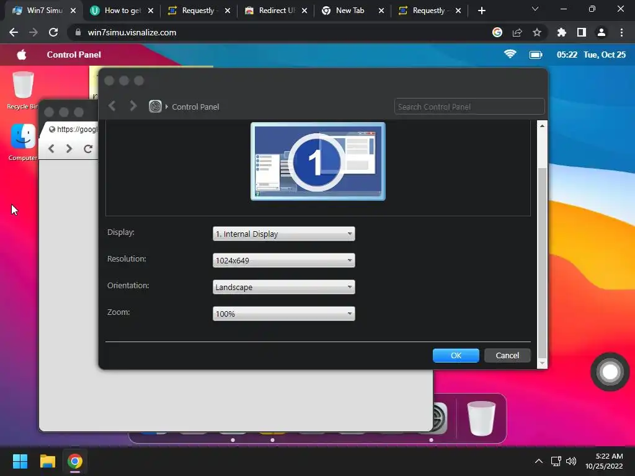Switch to the Win7 Simu tab
The height and width of the screenshot is (476, 635).
(44, 11)
